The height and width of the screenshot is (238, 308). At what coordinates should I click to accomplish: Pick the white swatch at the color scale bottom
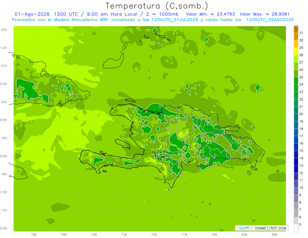coord(296,228)
